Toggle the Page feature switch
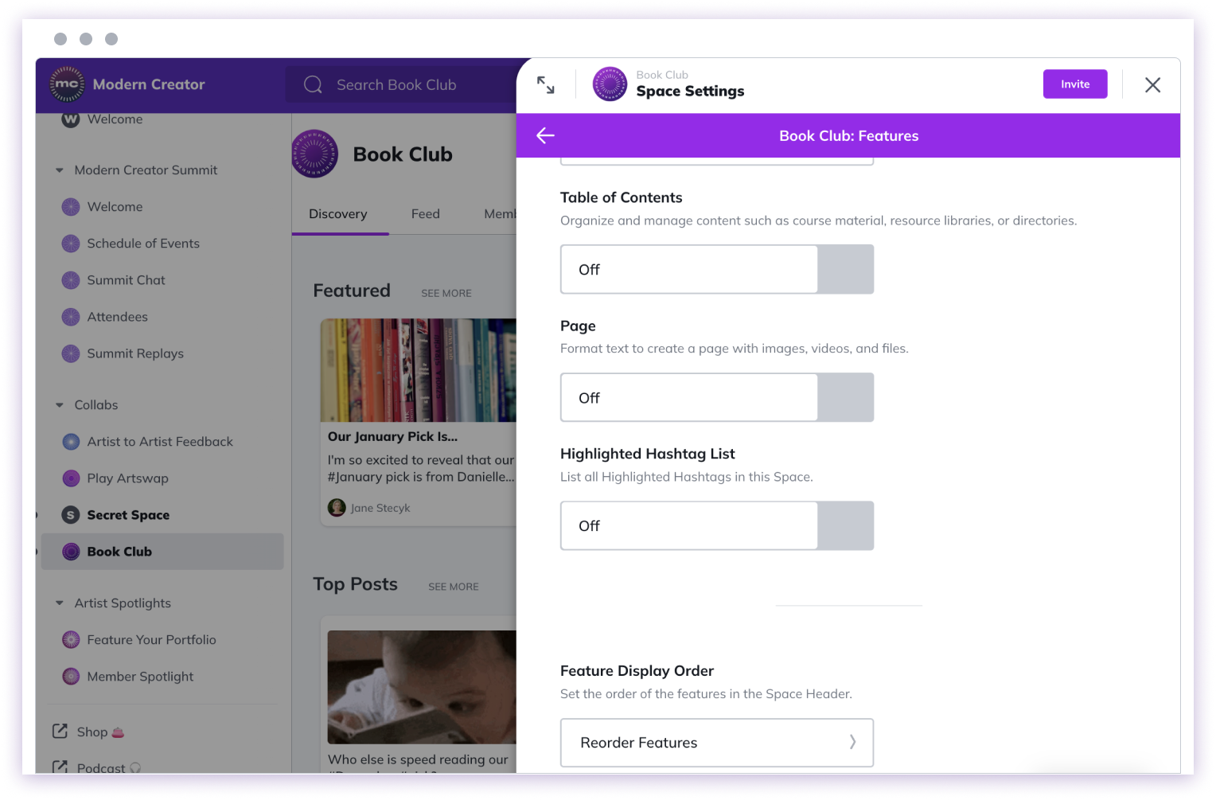1216x800 pixels. pos(717,397)
